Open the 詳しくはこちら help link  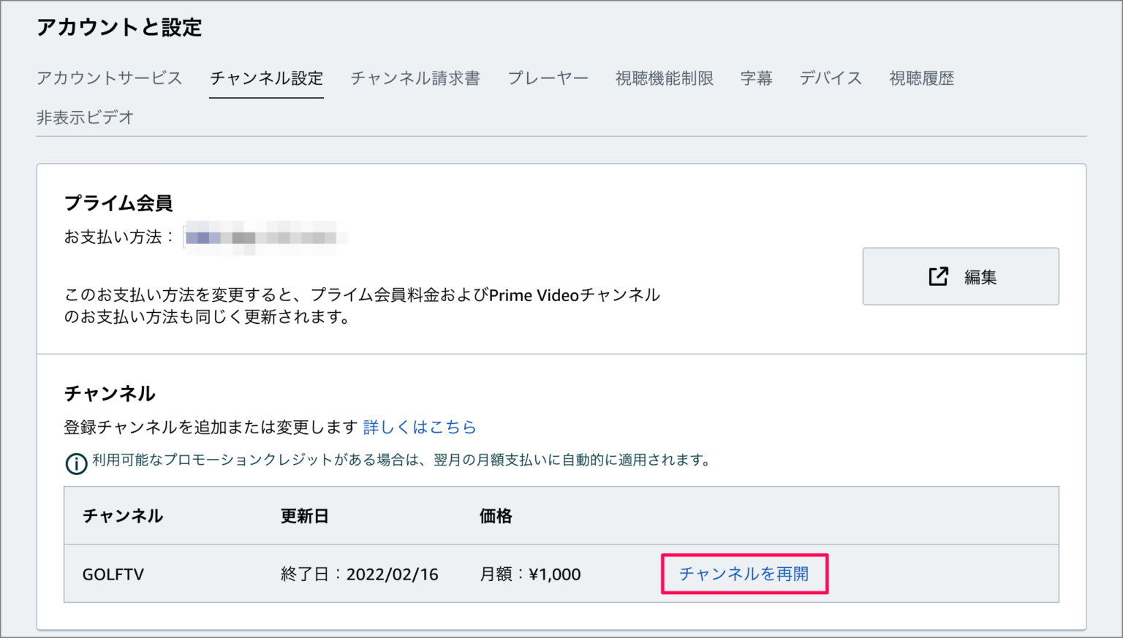click(x=420, y=427)
